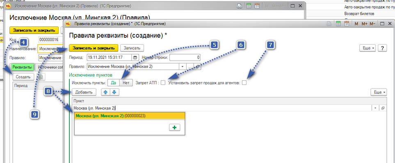Switch to the Реквизиты tab

pyautogui.click(x=22, y=67)
